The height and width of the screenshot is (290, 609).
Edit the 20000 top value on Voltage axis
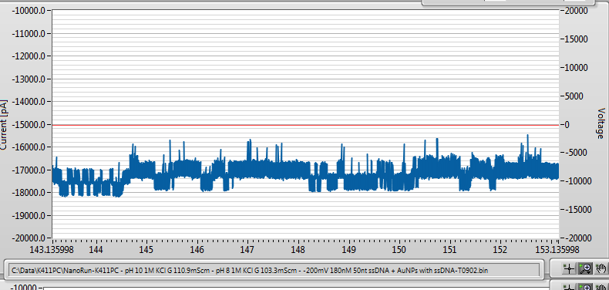(577, 11)
